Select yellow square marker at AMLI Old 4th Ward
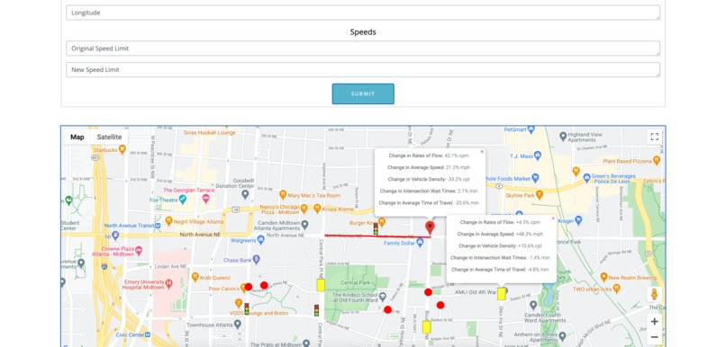 point(502,294)
